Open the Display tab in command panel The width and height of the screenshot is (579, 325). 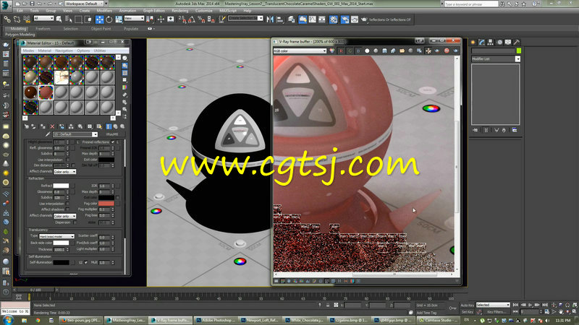click(x=508, y=42)
